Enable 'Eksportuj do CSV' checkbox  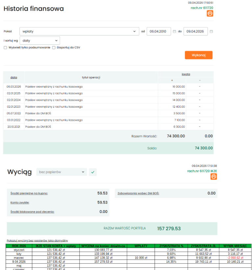[54, 47]
